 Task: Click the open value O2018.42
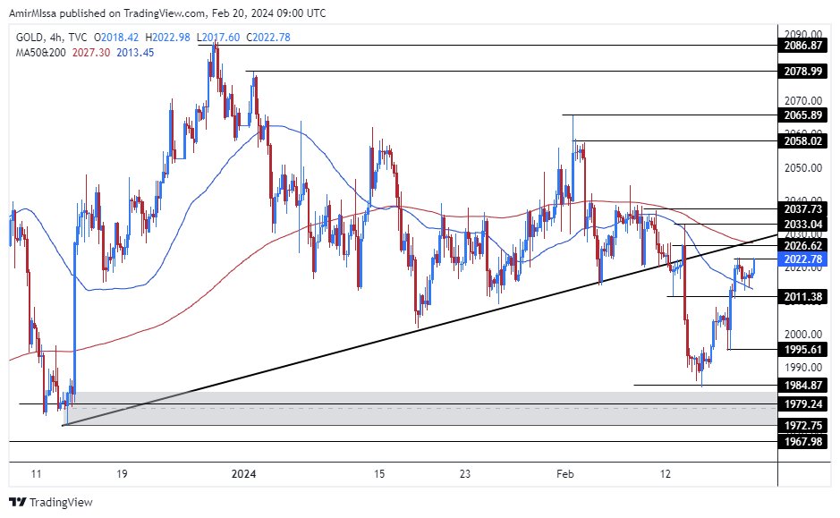point(116,38)
